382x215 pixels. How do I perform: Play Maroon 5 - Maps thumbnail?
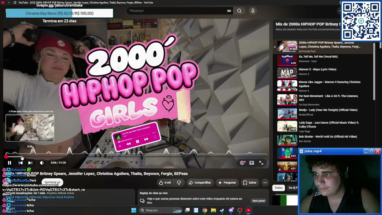tap(287, 73)
